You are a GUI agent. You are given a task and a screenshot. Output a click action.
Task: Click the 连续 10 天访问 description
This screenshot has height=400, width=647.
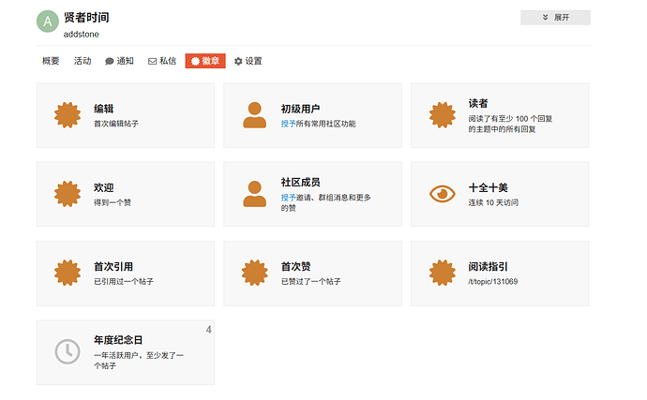[493, 202]
